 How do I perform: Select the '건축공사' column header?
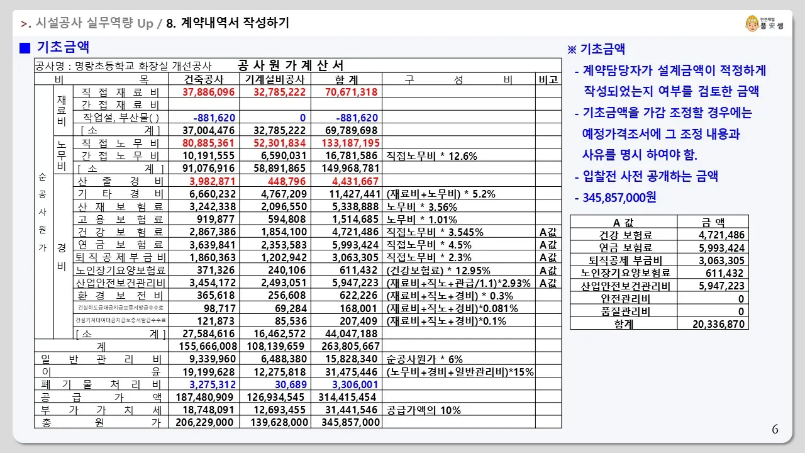[x=203, y=79]
